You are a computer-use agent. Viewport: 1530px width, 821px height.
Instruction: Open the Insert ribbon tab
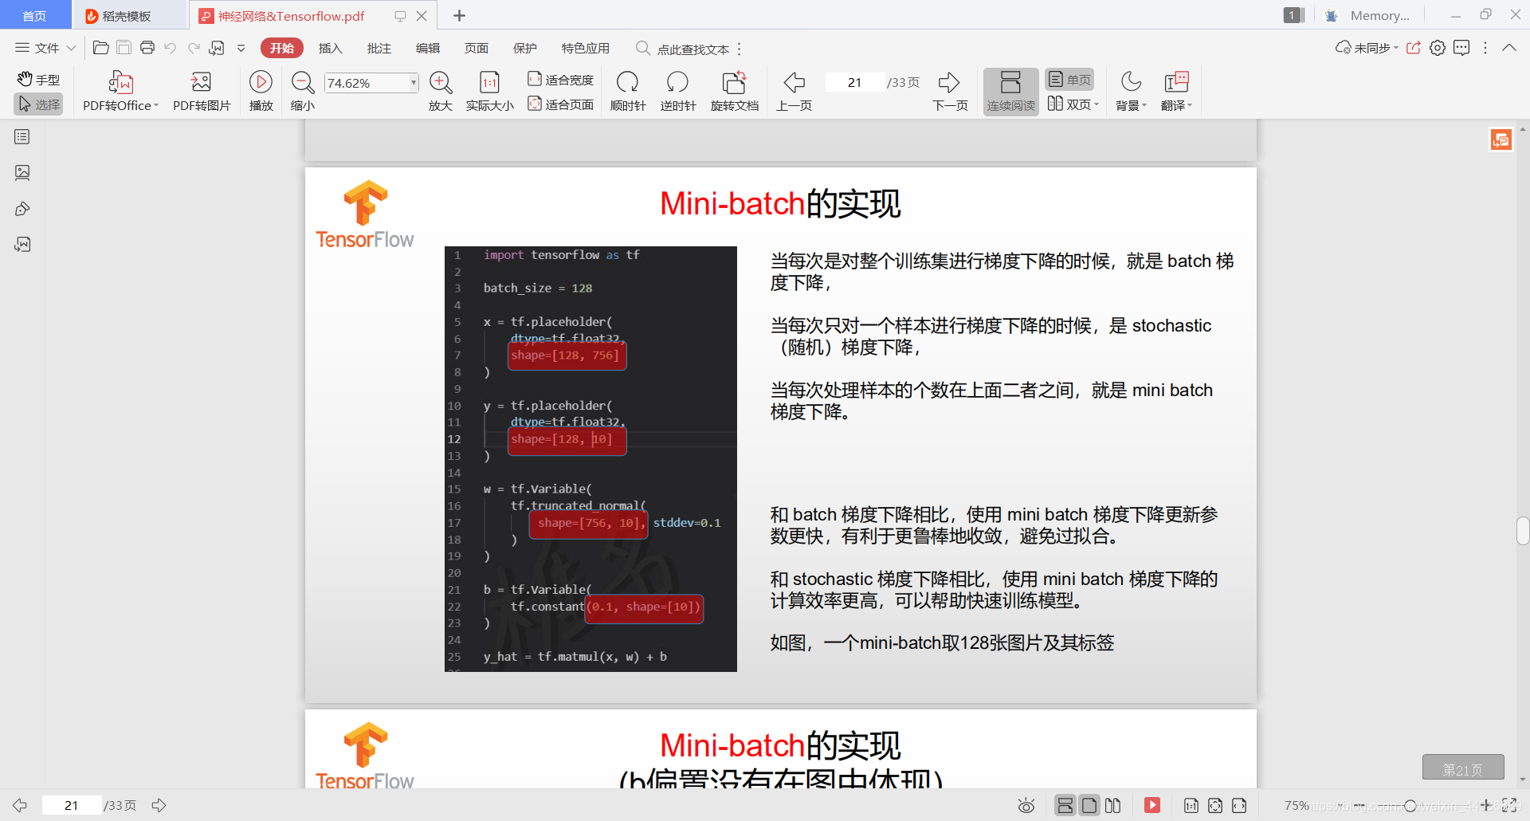[x=330, y=48]
